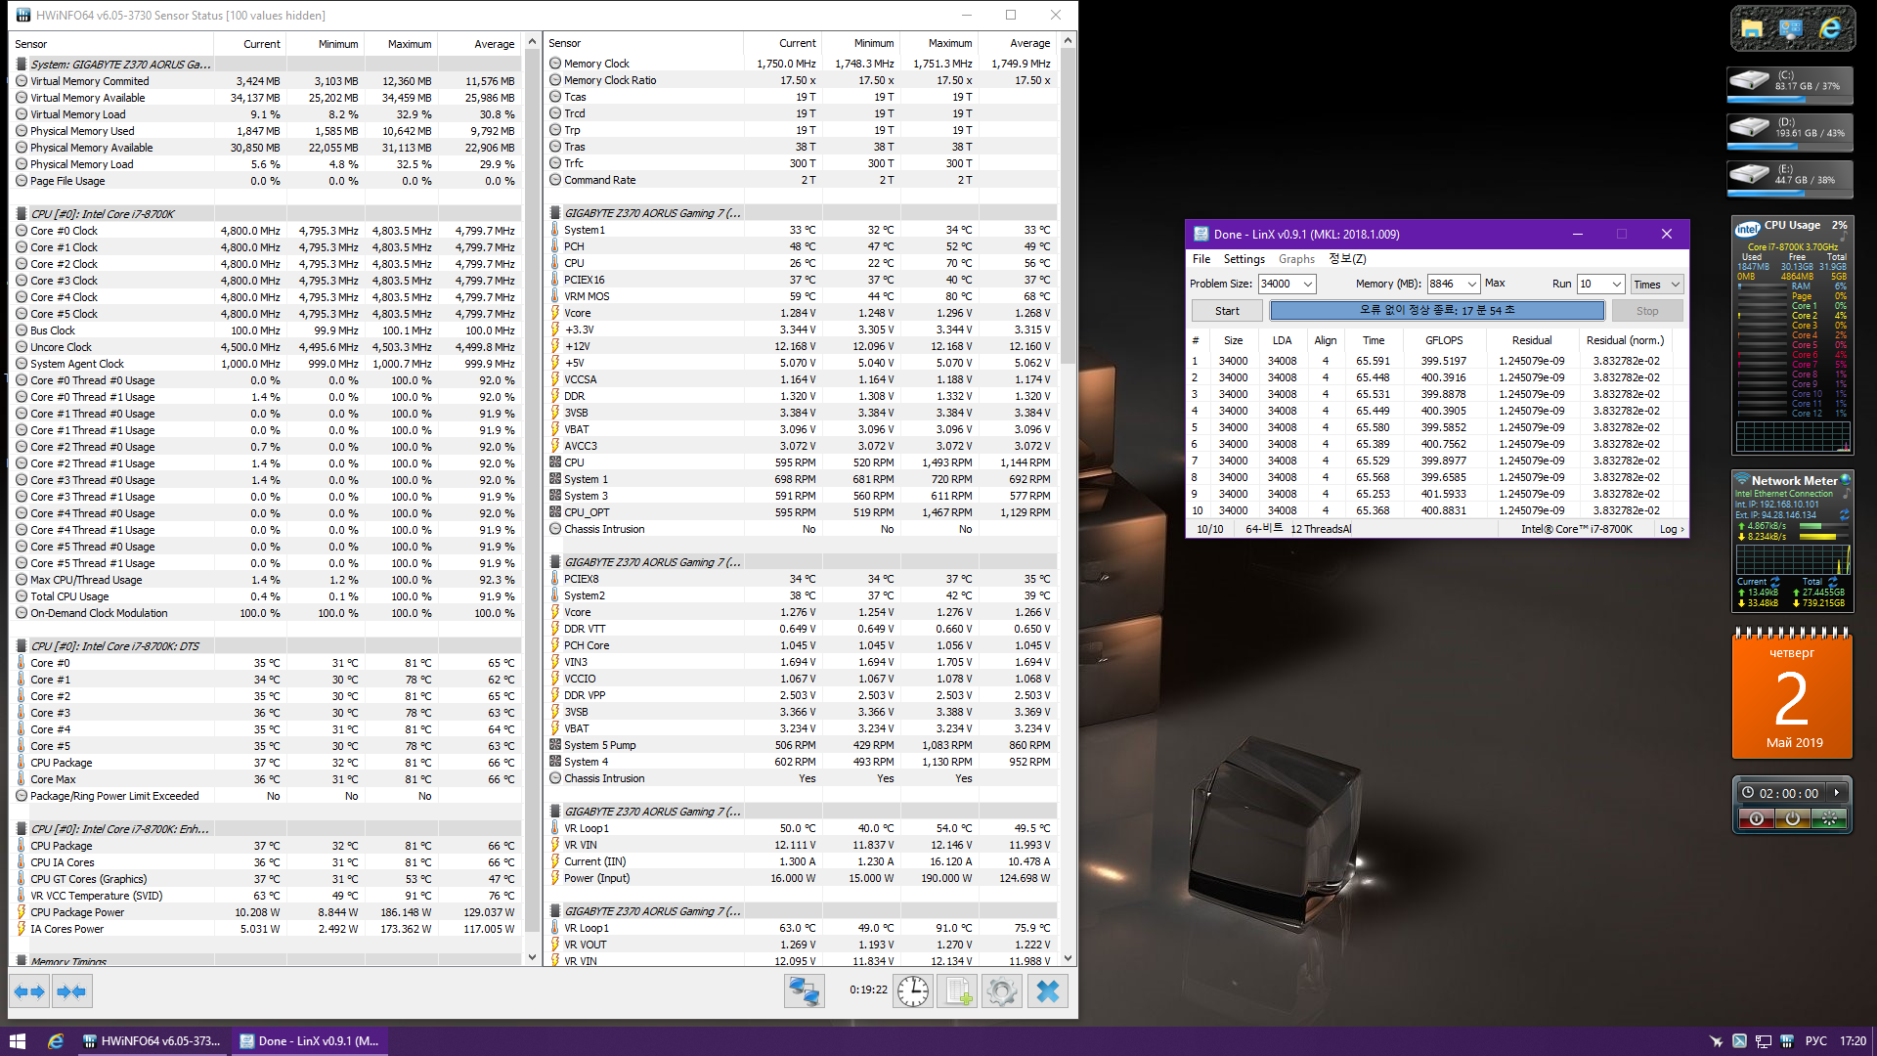1877x1056 pixels.
Task: Click the shrink layout arrows icon
Action: 71,991
